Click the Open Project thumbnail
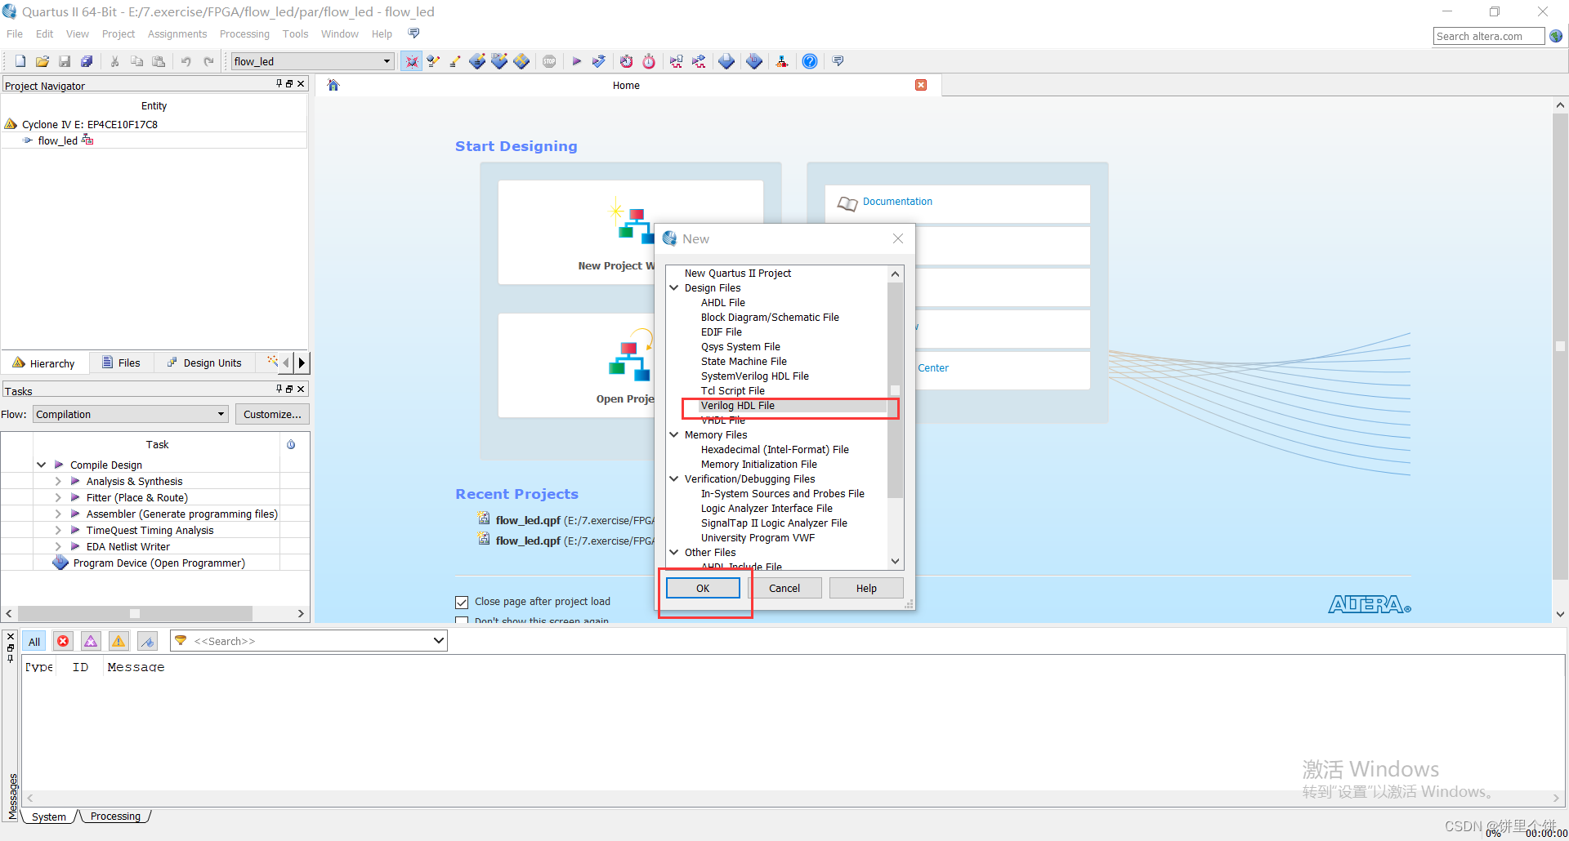The image size is (1569, 841). 630,366
